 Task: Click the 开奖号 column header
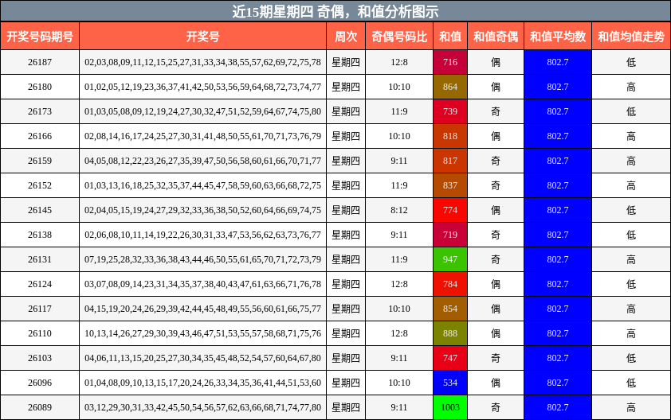203,37
